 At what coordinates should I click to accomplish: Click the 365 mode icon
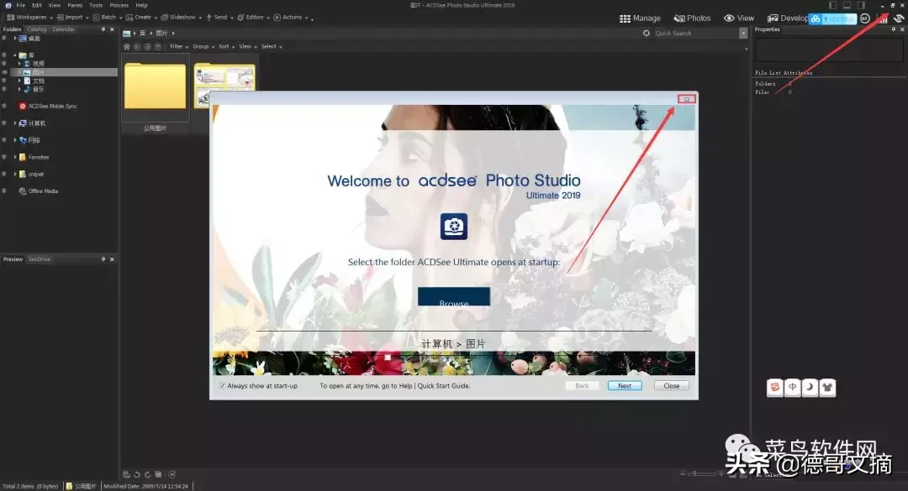click(864, 18)
